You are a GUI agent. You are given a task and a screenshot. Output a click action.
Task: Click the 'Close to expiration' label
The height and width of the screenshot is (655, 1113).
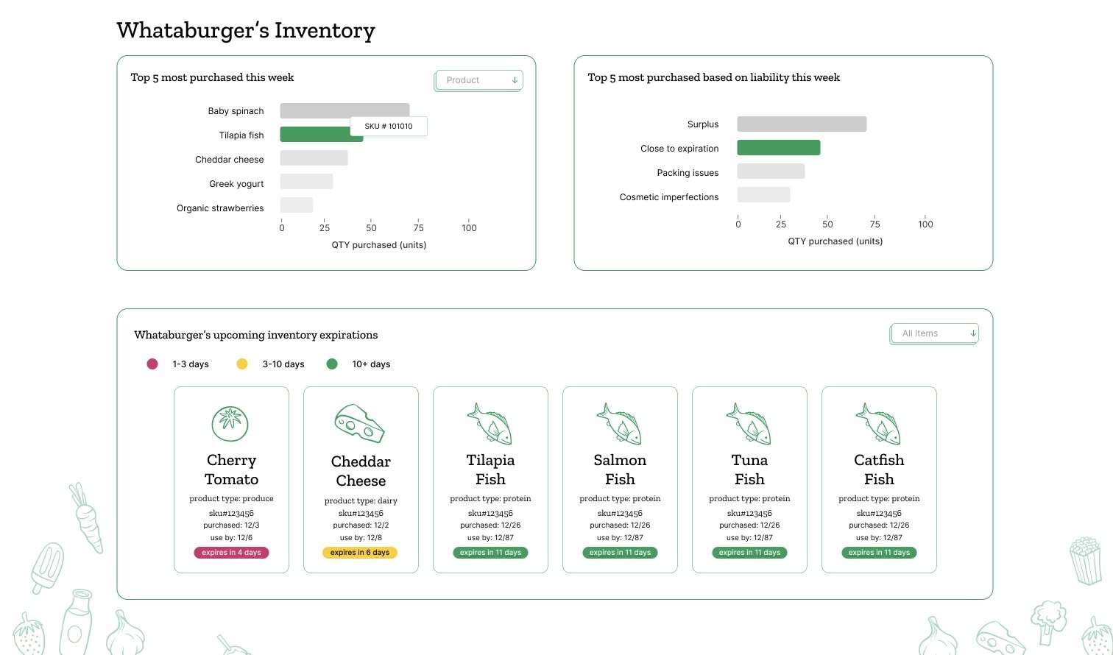coord(679,149)
